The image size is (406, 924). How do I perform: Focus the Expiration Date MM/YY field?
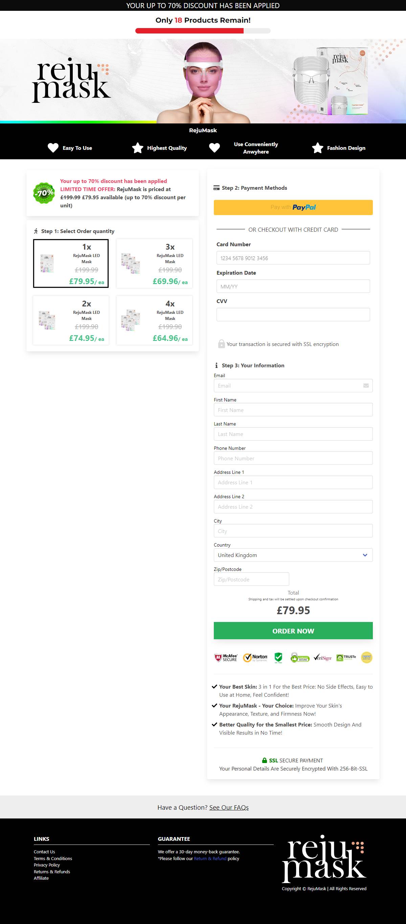(x=293, y=286)
